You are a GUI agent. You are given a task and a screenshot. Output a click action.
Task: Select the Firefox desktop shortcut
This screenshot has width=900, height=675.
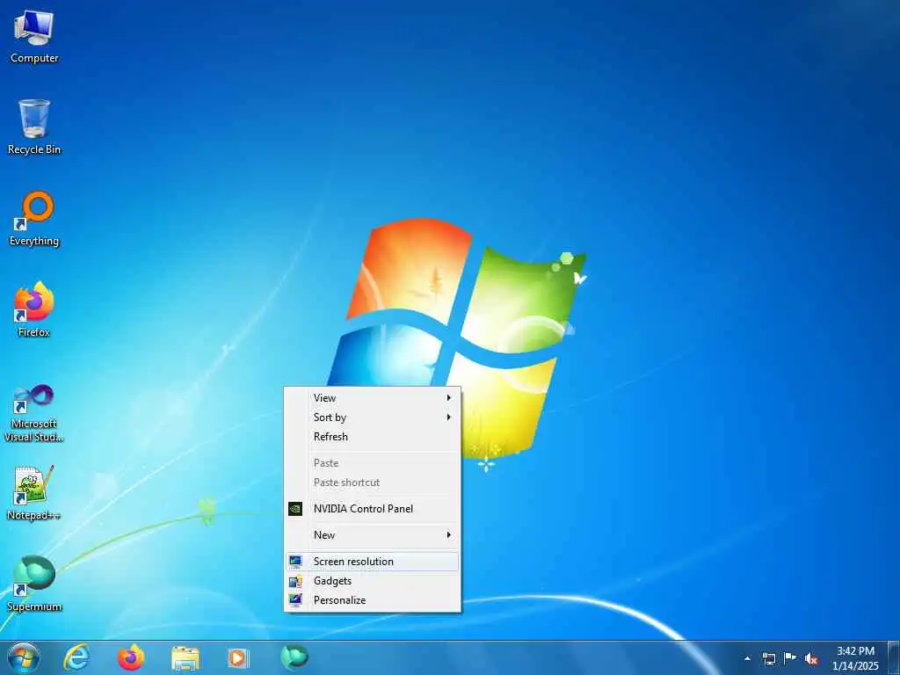pyautogui.click(x=34, y=310)
